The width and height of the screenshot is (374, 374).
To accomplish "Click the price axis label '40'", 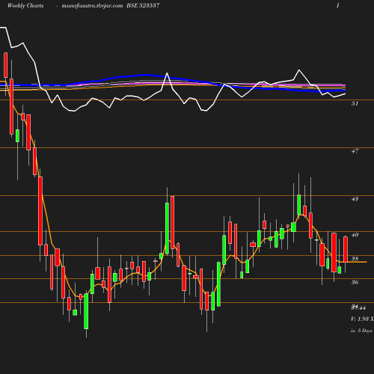I will click(355, 235).
